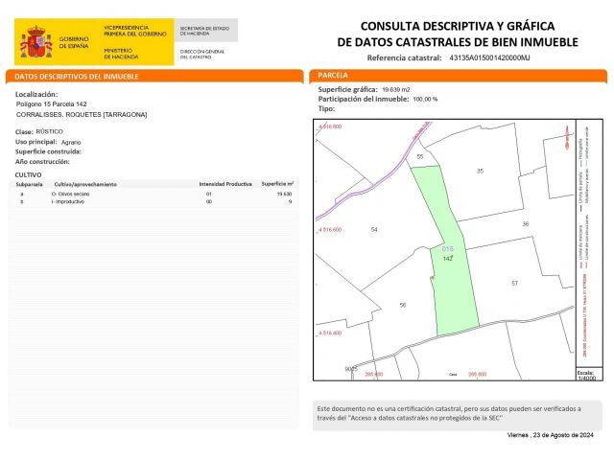
Task: Click the 'GOBIERNO DE ESPAÑA' text
Action: coord(74,42)
